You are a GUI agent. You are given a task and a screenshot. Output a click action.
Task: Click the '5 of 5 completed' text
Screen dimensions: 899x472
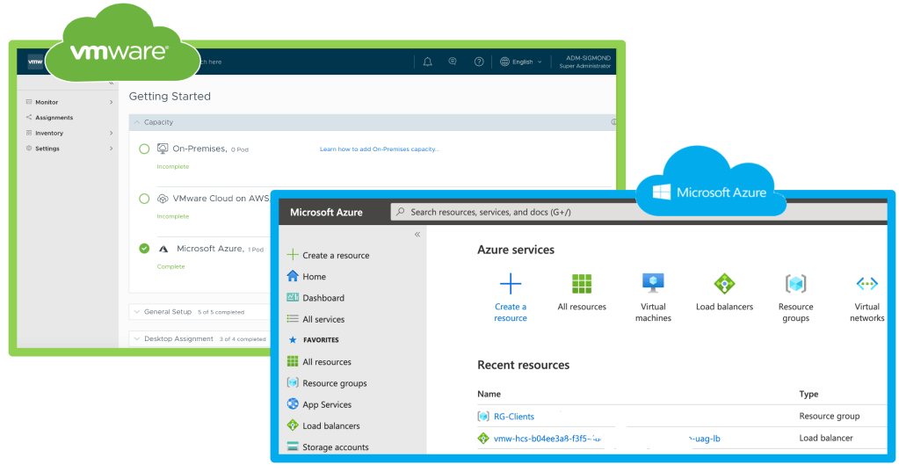coord(221,312)
